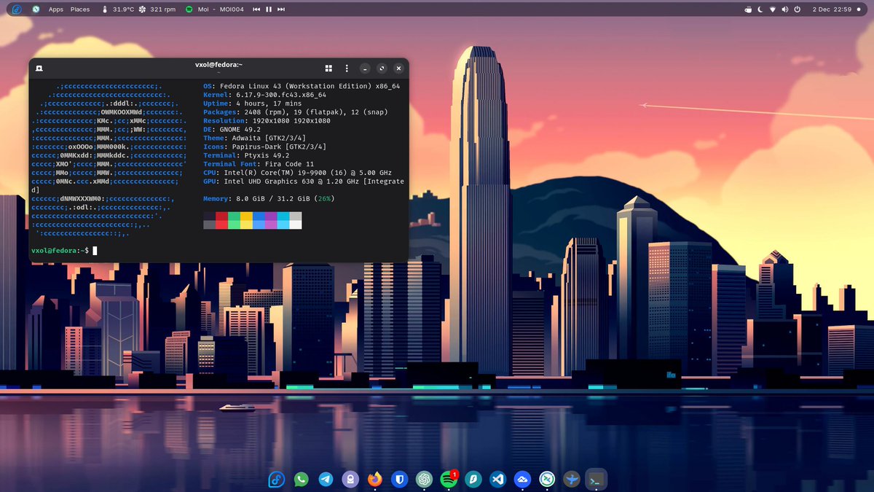
Task: Open Telegram from the dock
Action: [325, 479]
